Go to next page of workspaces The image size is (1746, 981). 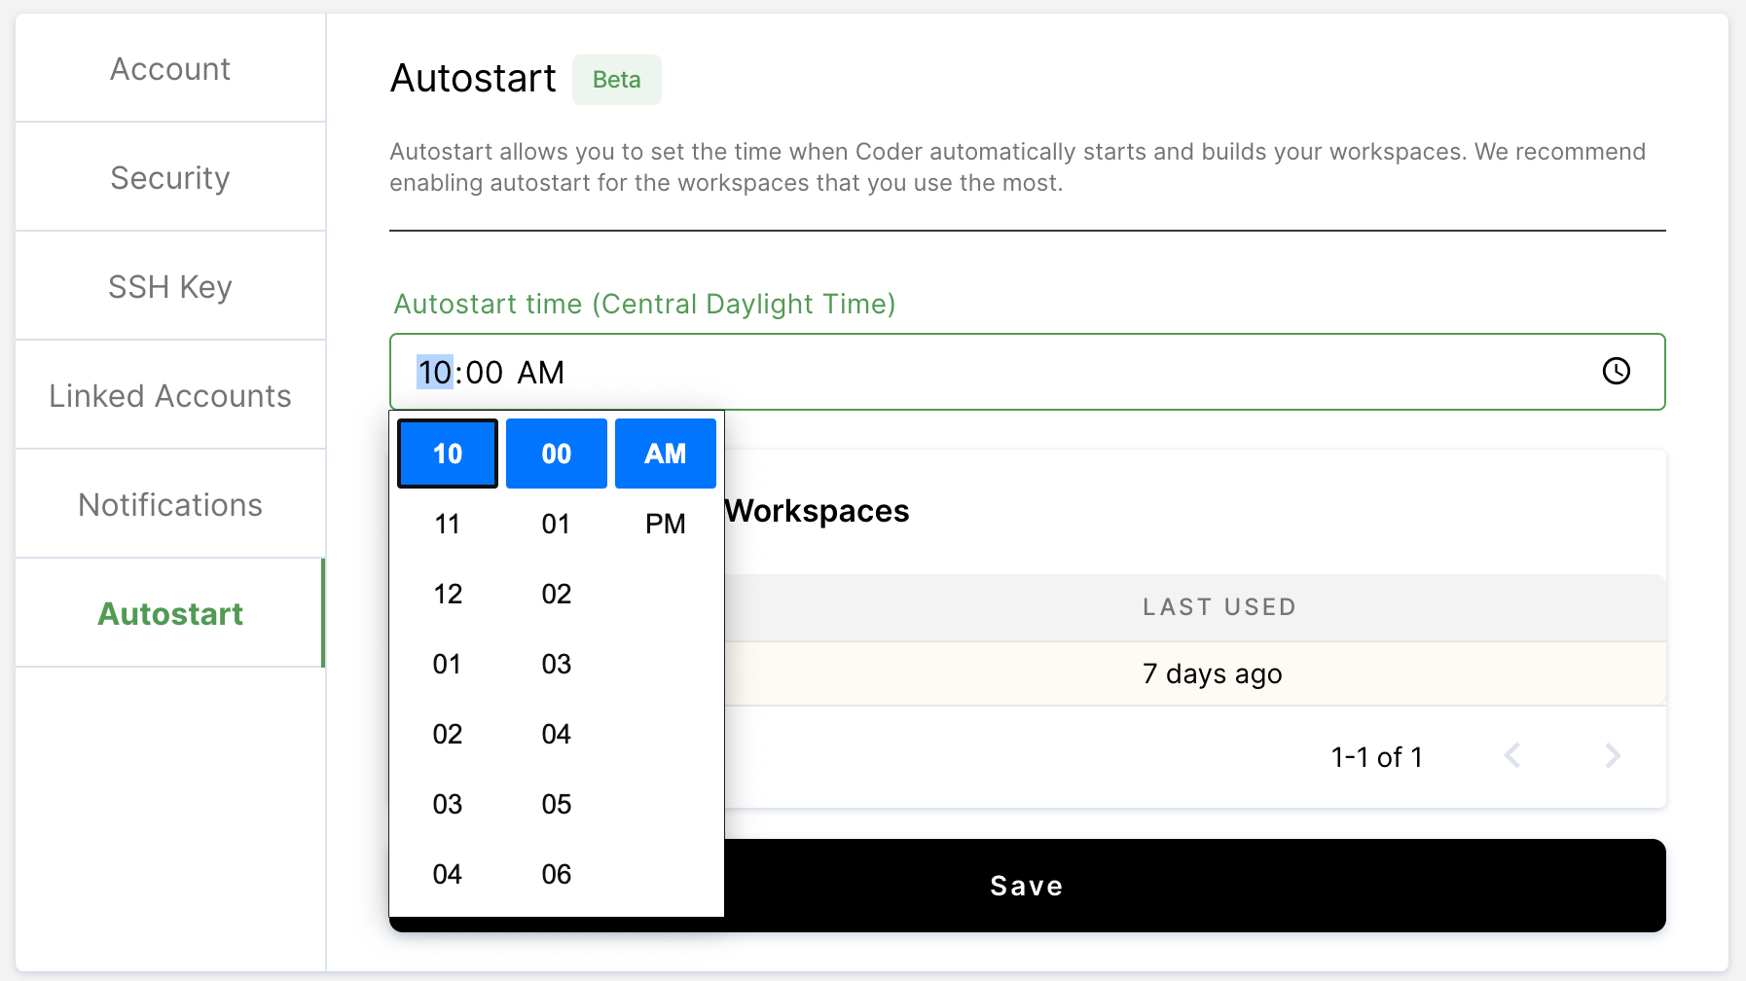point(1613,755)
